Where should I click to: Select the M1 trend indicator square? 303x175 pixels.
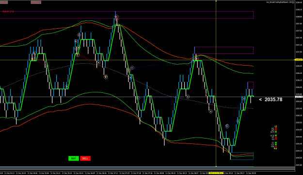pyautogui.click(x=276, y=128)
